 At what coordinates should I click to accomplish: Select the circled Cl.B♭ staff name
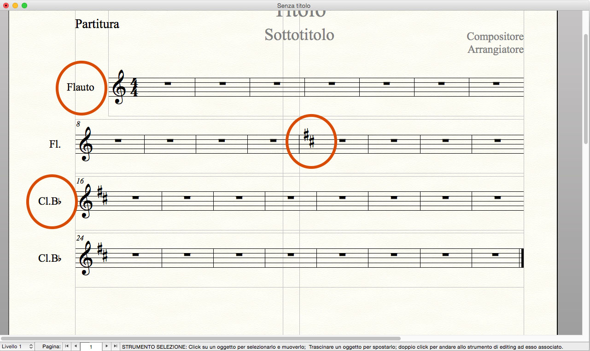point(50,201)
